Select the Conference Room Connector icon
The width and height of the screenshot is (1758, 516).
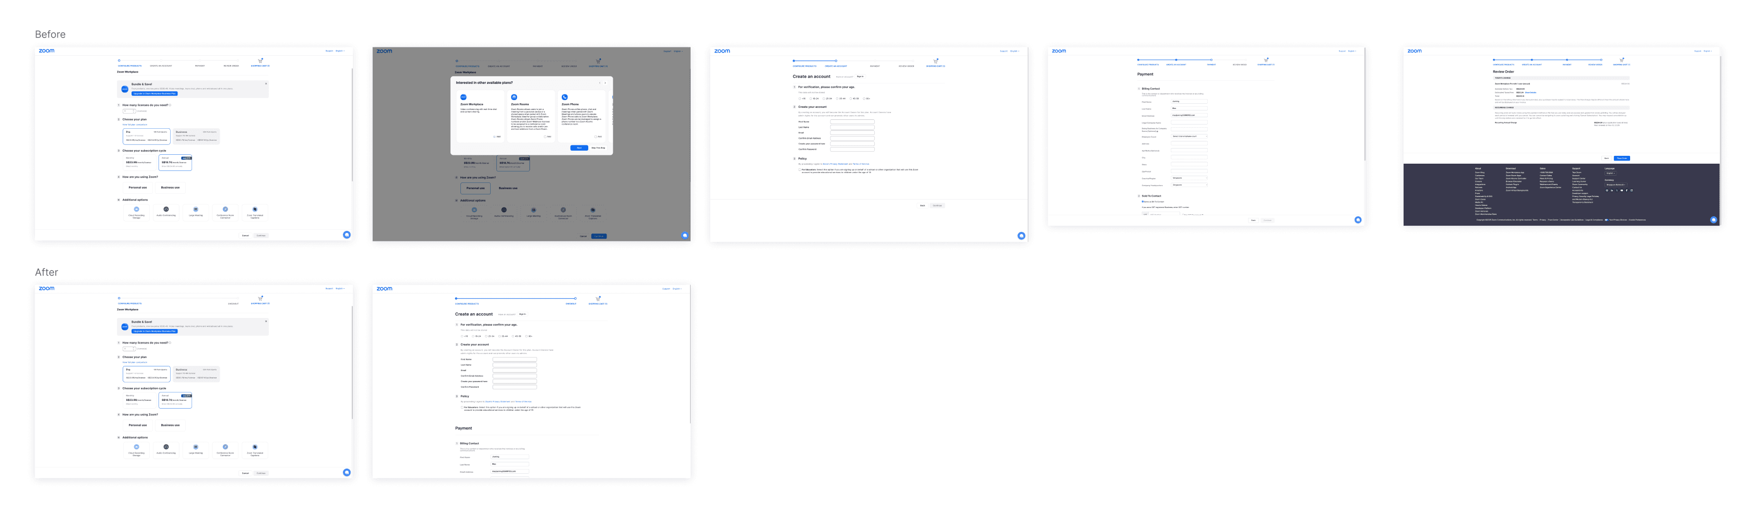point(225,209)
